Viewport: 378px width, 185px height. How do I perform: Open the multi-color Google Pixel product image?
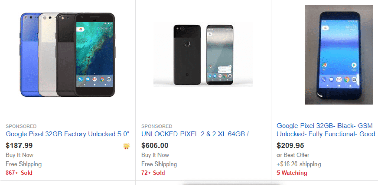[x=68, y=55]
